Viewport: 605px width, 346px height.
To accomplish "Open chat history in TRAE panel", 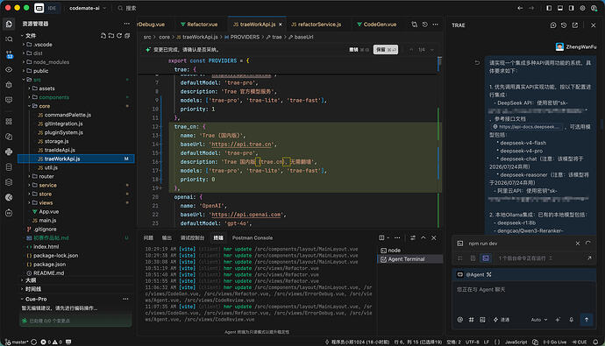I will 564,25.
